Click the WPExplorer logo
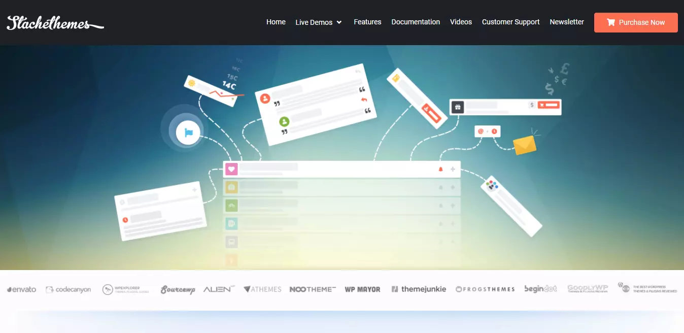 click(125, 289)
